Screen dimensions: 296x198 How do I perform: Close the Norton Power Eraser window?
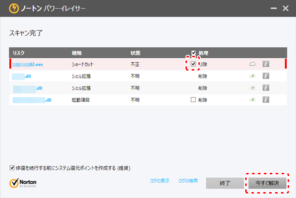click(286, 8)
